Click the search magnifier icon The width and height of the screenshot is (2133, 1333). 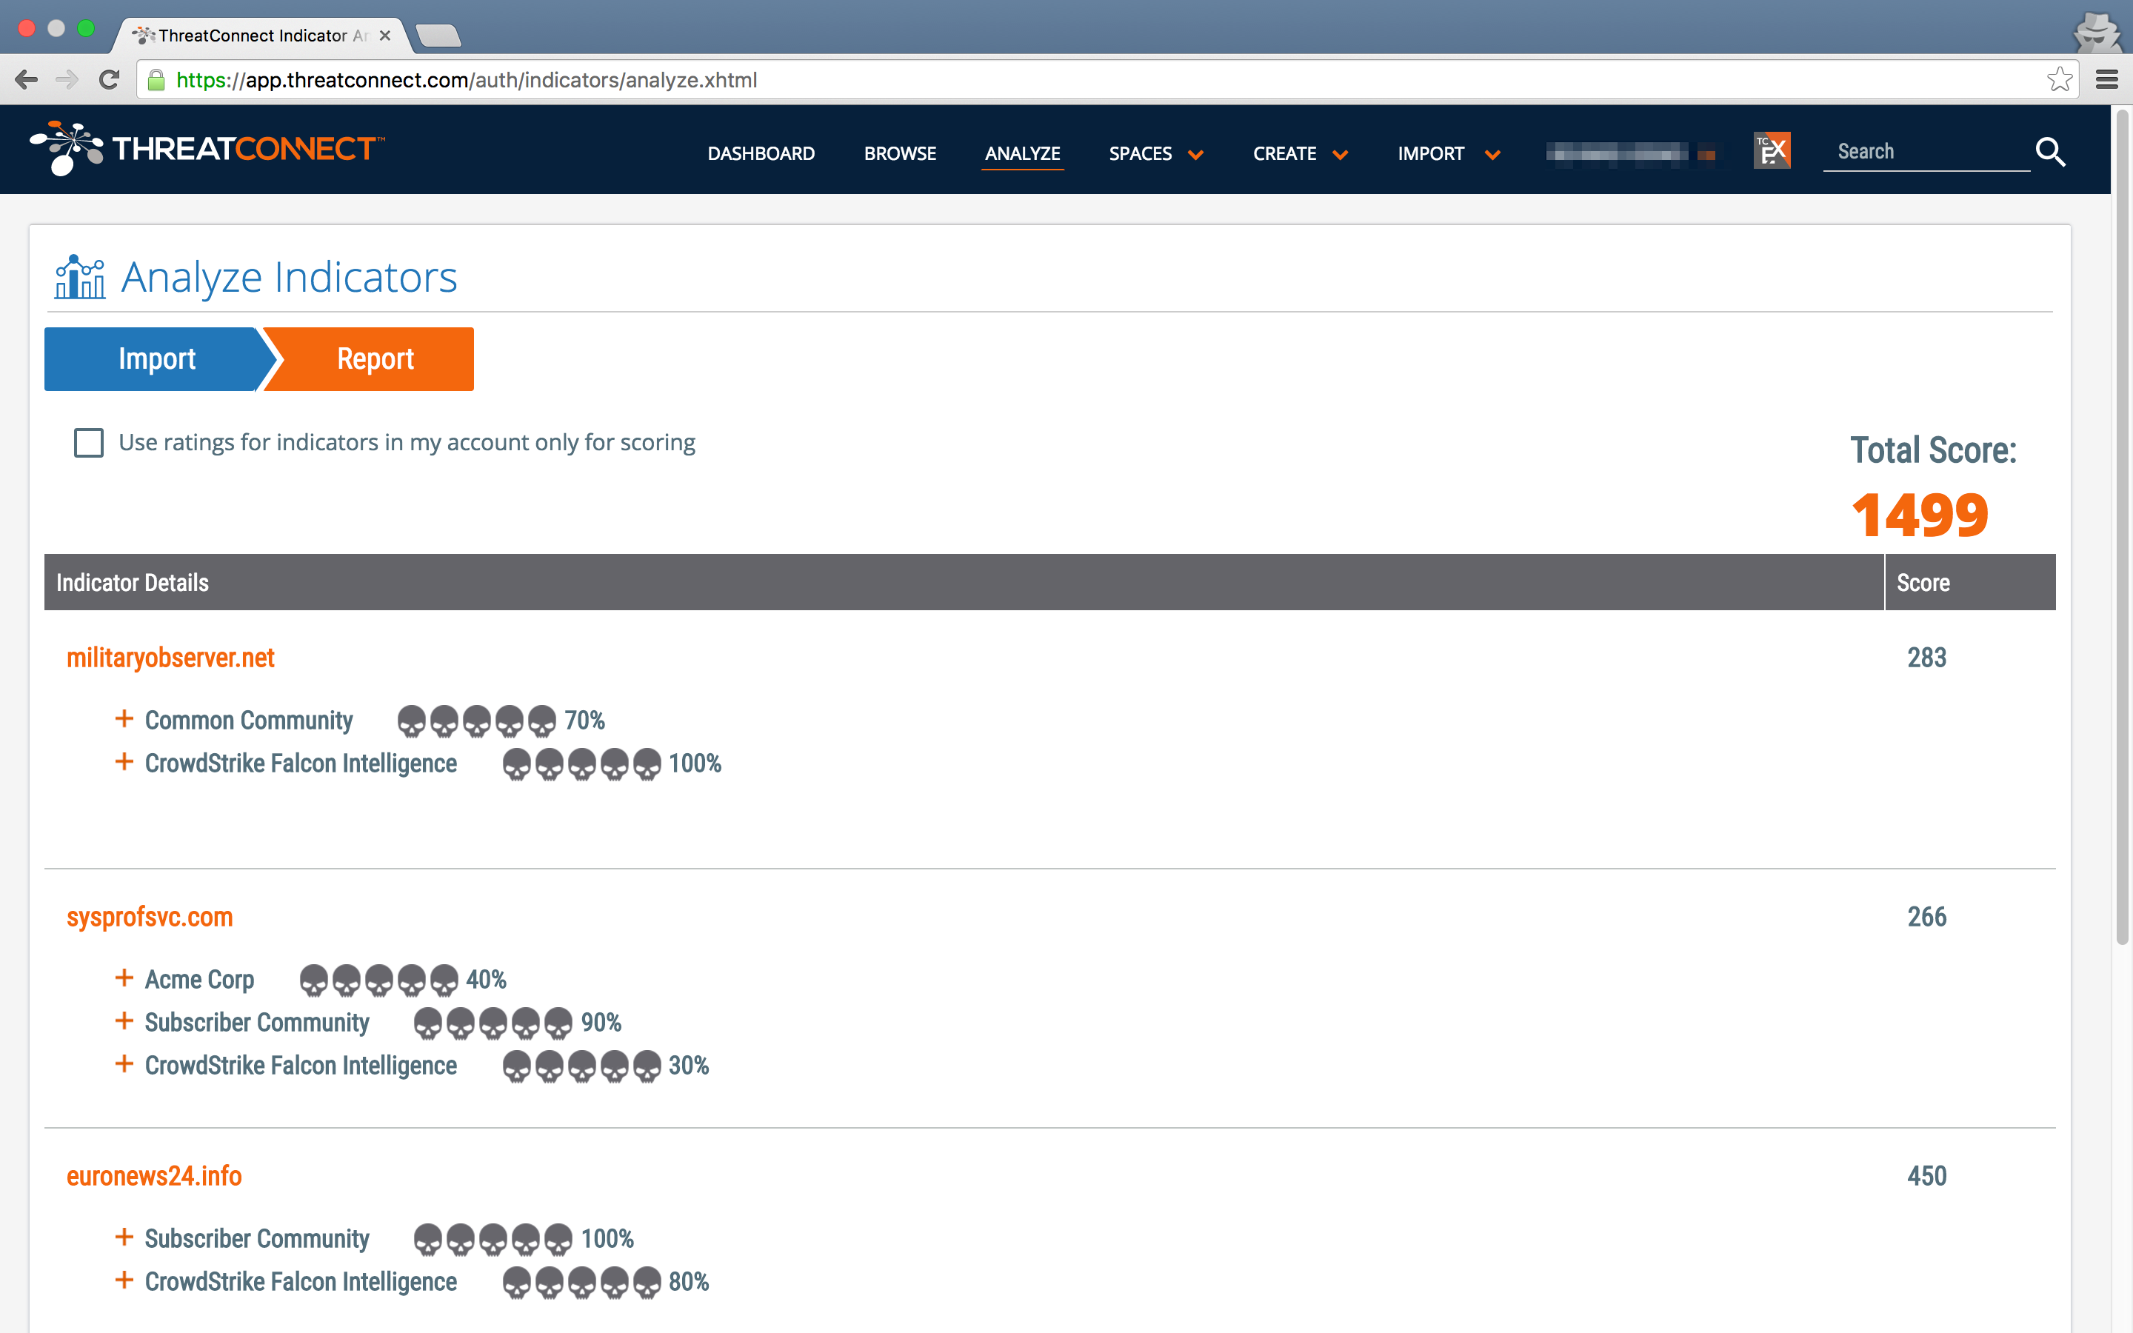(x=2050, y=152)
